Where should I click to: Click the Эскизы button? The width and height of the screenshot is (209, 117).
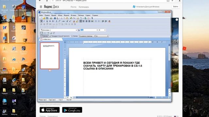(x=44, y=36)
